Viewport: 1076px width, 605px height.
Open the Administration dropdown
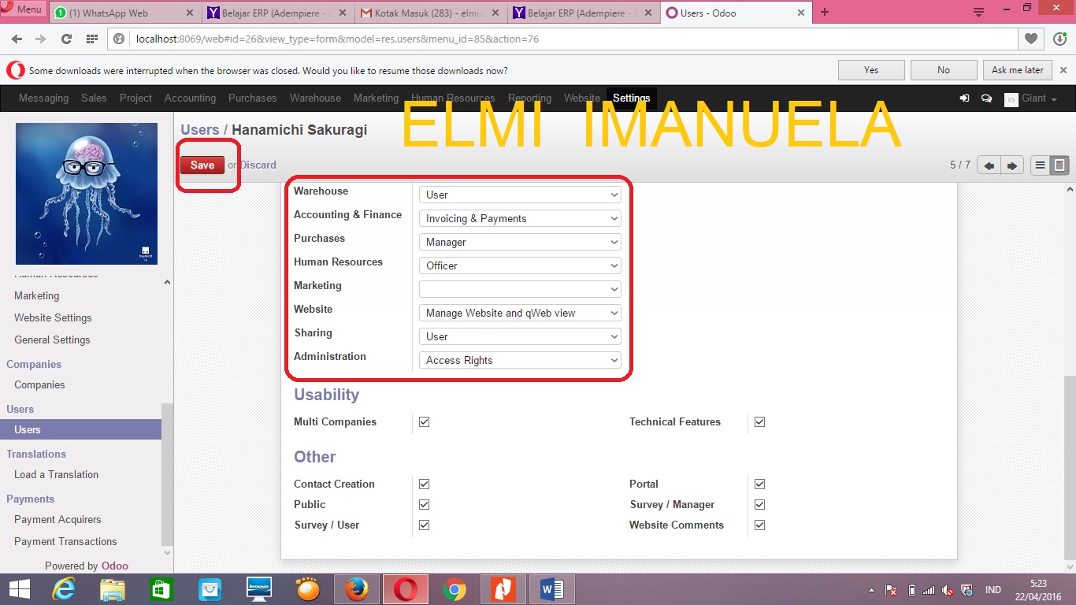point(520,360)
